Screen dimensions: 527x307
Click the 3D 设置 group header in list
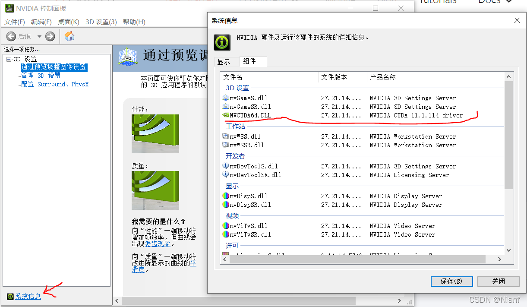click(237, 88)
